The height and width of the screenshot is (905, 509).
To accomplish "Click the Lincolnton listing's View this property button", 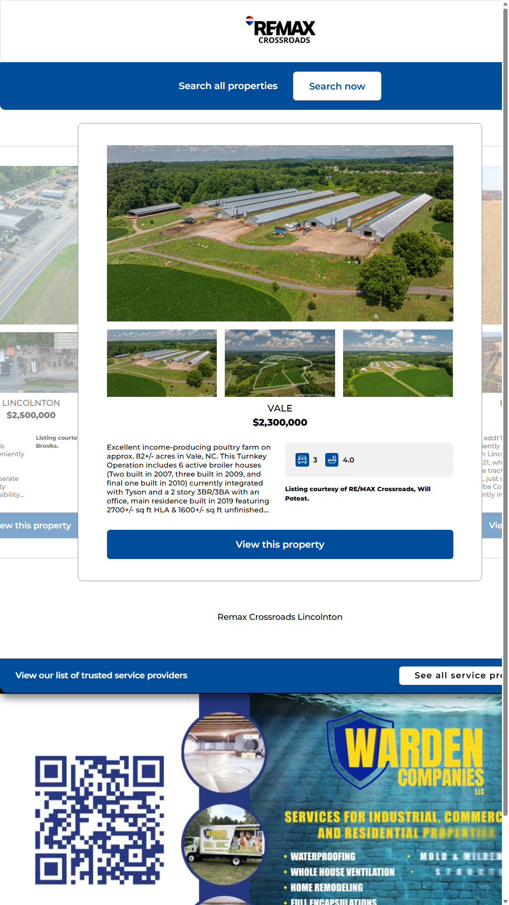I will click(38, 526).
